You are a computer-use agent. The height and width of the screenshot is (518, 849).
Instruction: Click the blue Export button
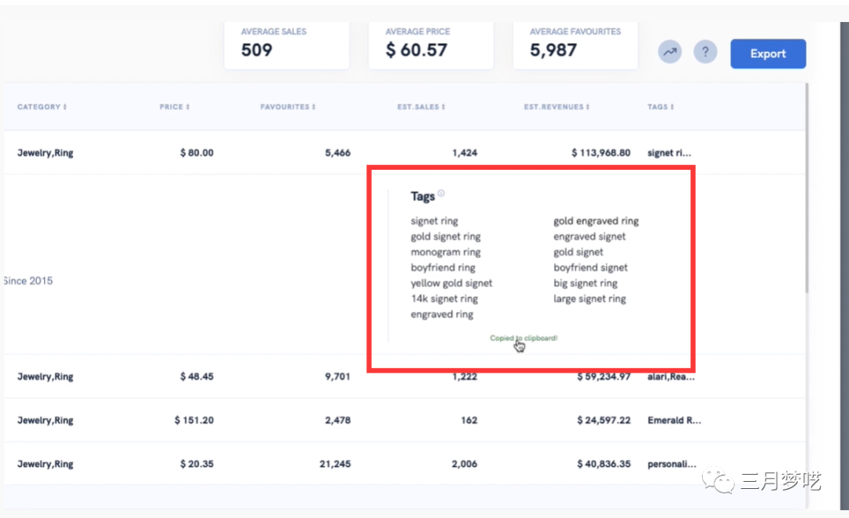[x=768, y=53]
